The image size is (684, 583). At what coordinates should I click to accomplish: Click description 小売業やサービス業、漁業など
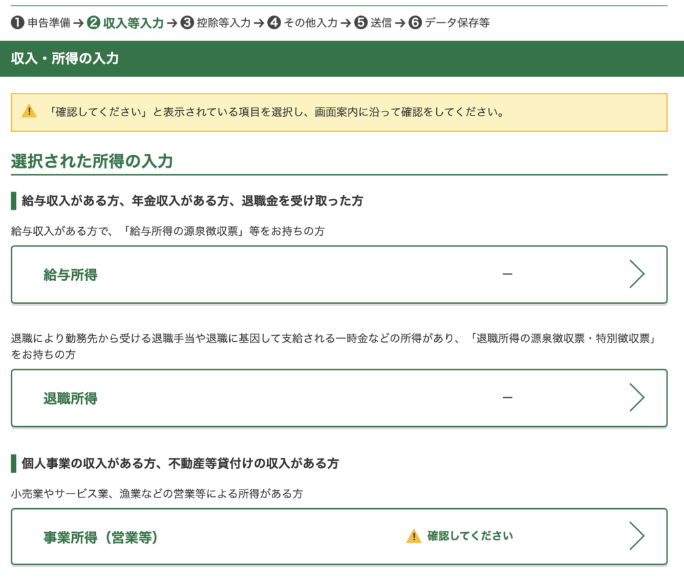157,494
